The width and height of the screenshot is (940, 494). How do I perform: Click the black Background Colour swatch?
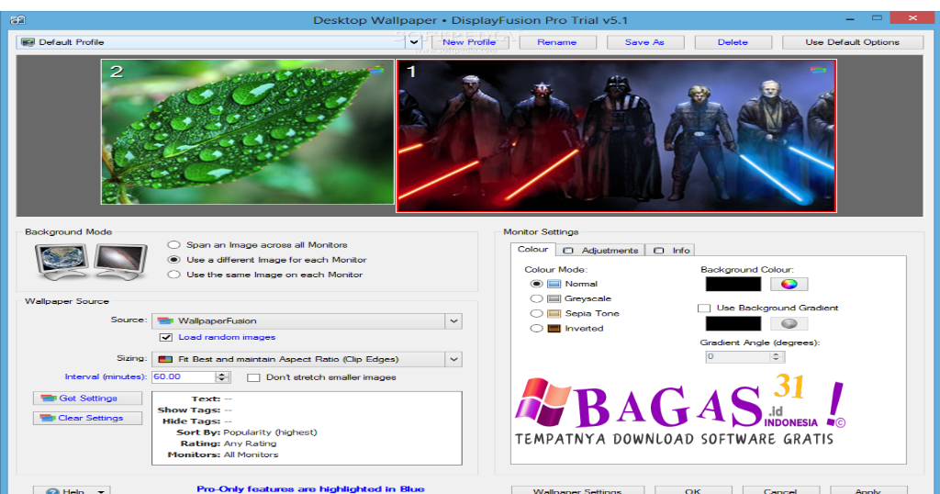coord(733,284)
